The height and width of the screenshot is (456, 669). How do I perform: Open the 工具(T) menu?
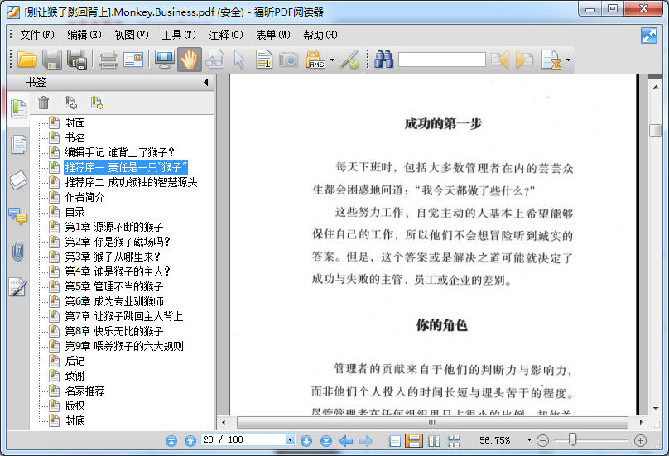click(179, 35)
